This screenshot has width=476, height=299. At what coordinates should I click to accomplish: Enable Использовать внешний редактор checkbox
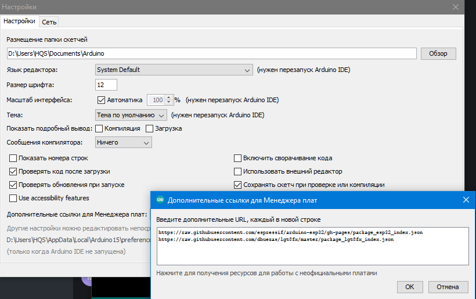pos(237,171)
